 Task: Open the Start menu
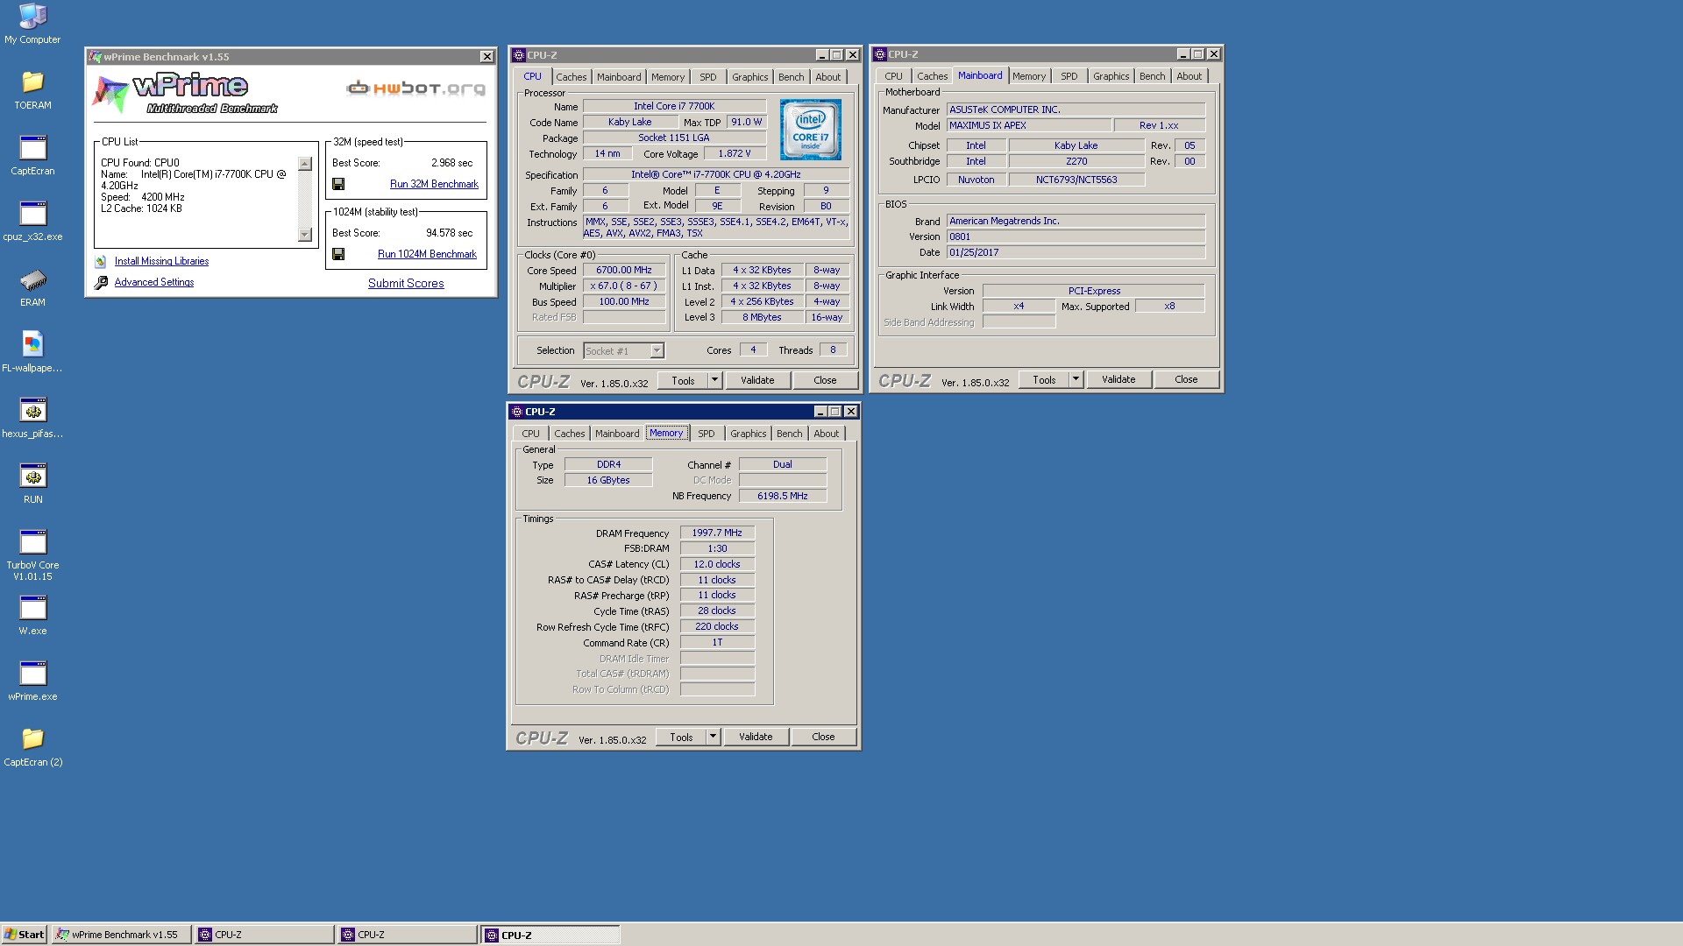click(25, 935)
